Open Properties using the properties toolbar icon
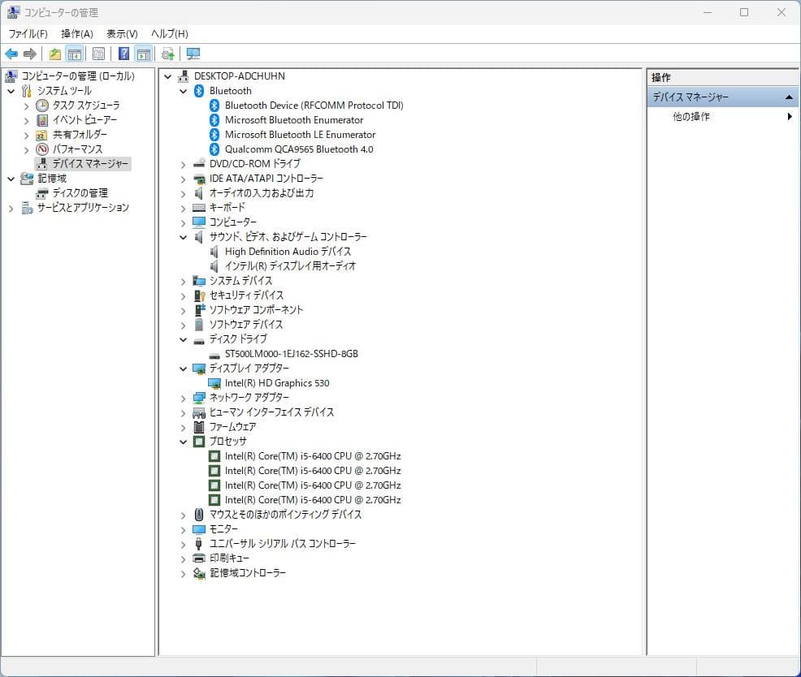This screenshot has height=677, width=801. coord(97,54)
